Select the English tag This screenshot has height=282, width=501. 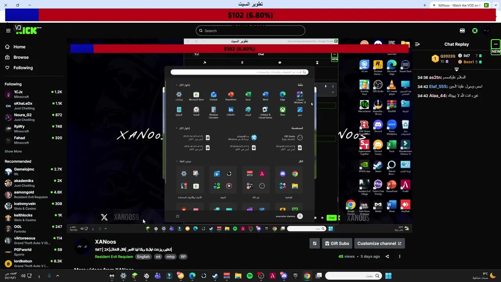(x=143, y=257)
